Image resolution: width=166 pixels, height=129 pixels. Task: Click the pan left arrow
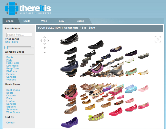41,40
